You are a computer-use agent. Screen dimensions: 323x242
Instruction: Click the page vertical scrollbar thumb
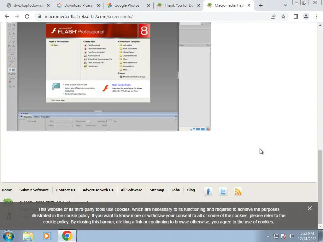pyautogui.click(x=320, y=187)
